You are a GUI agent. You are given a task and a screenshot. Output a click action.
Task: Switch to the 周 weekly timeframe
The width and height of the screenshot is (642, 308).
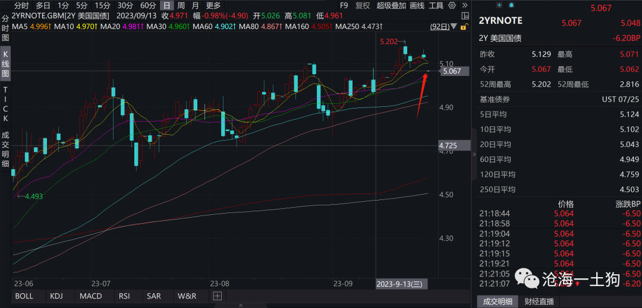(181, 5)
